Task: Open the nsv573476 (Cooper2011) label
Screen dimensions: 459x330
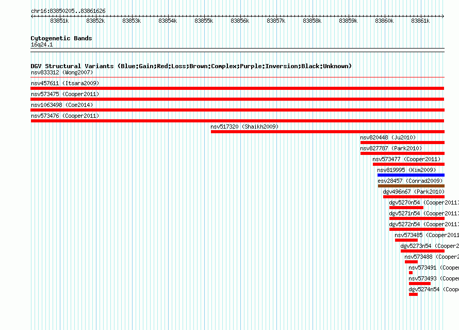Action: click(x=65, y=116)
